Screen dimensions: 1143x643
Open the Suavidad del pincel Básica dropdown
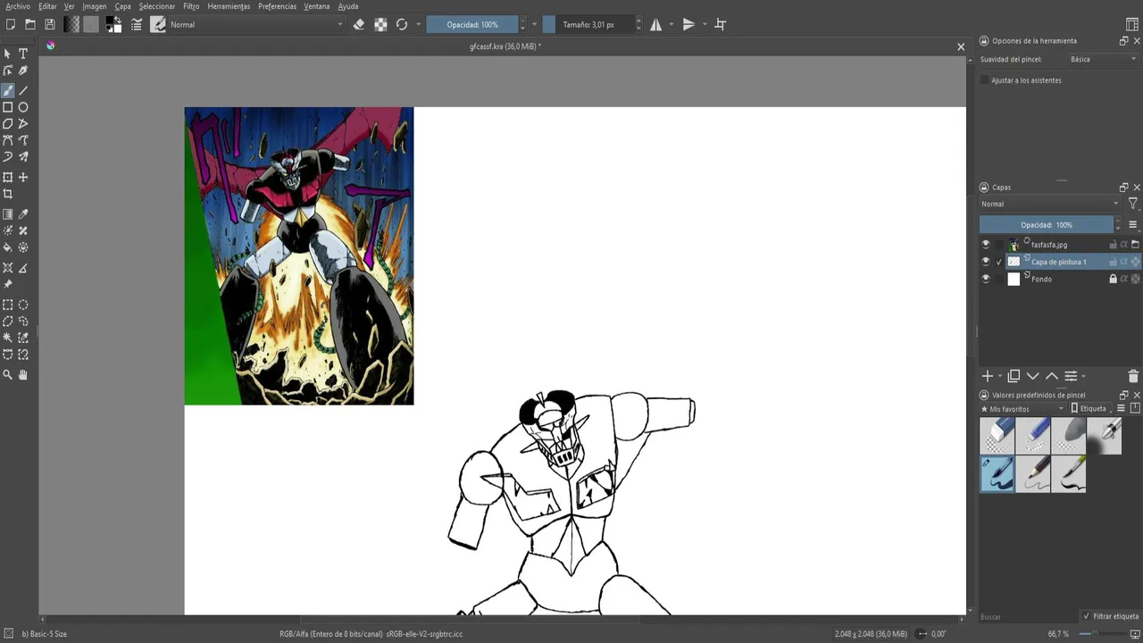pos(1104,59)
